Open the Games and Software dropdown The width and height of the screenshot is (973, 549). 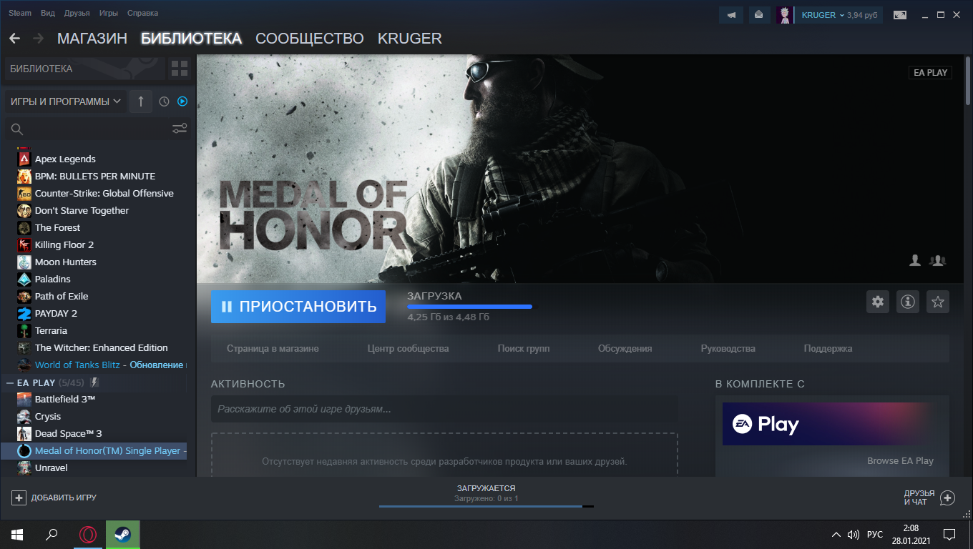(65, 102)
